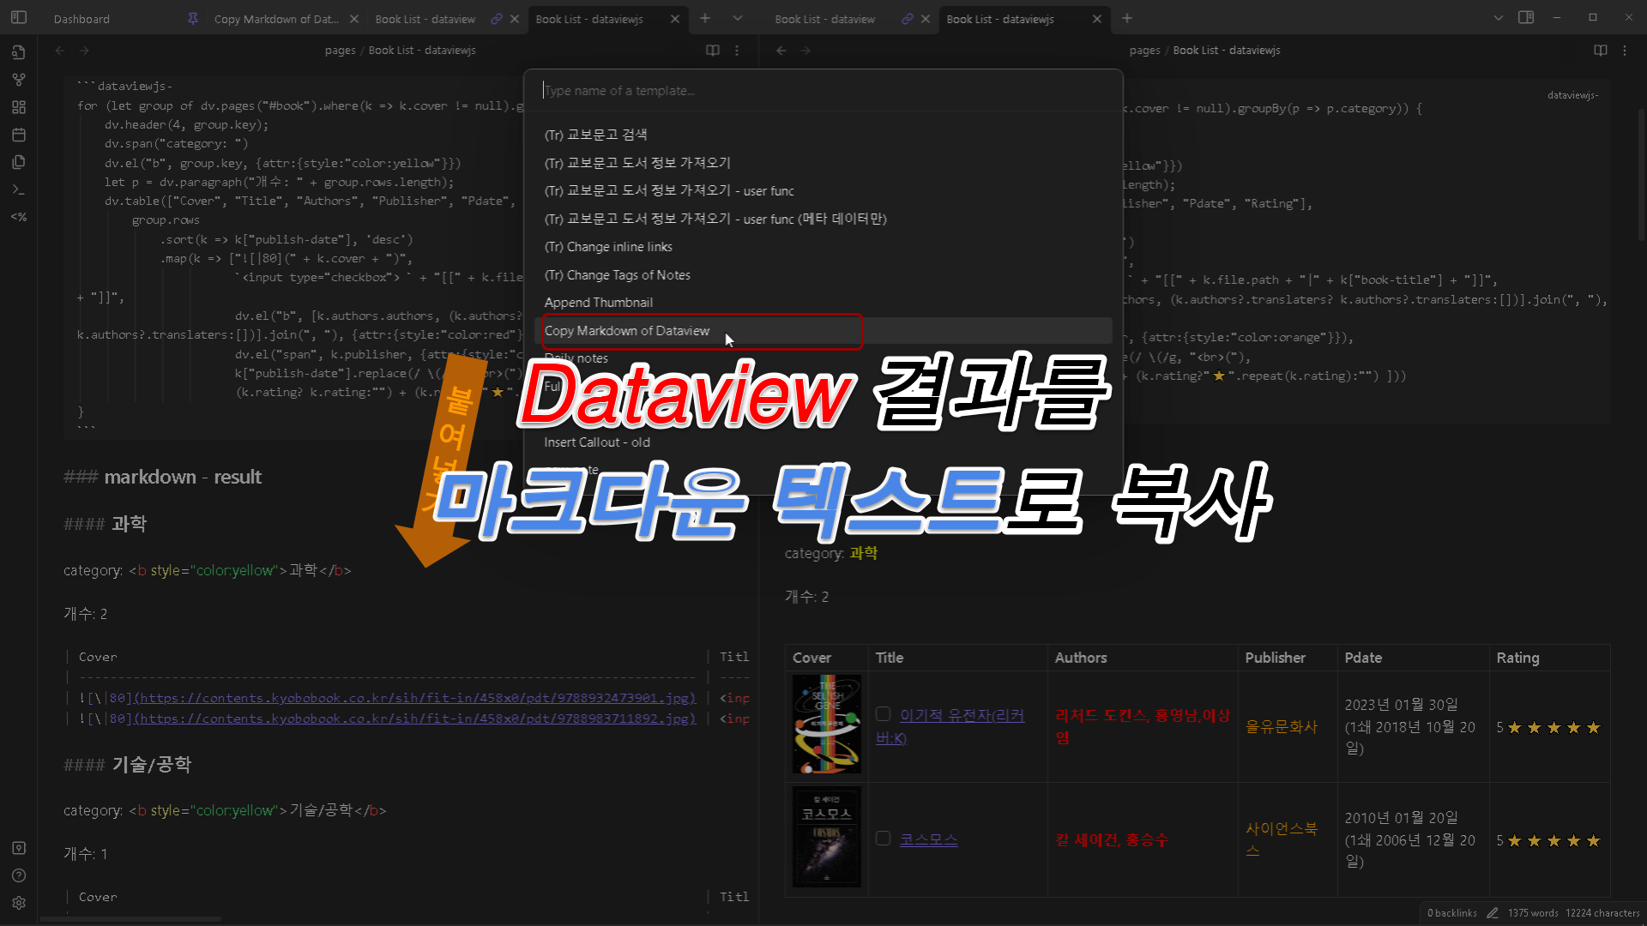Open the 코스모스 note link
1647x926 pixels.
[x=928, y=839]
